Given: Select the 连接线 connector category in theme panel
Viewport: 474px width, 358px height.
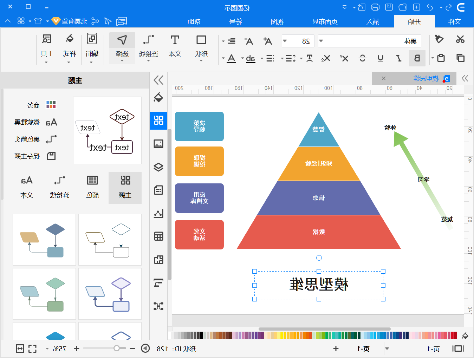Looking at the screenshot, I should point(59,188).
